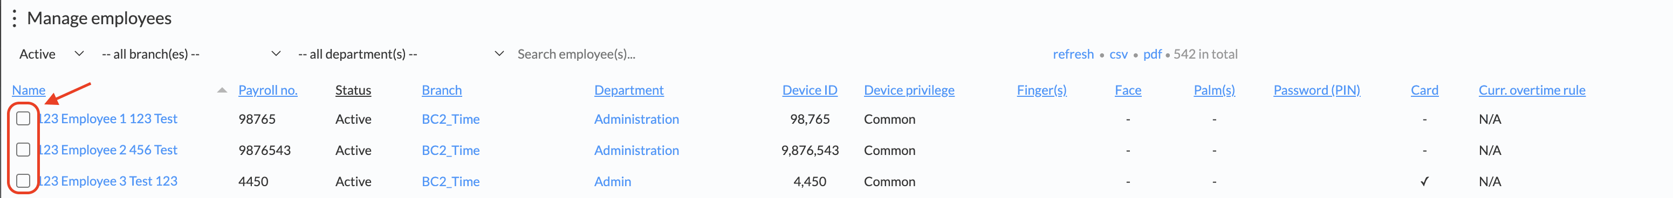Tick the checkbox for 123 Employee 2
The width and height of the screenshot is (1673, 198).
click(23, 150)
